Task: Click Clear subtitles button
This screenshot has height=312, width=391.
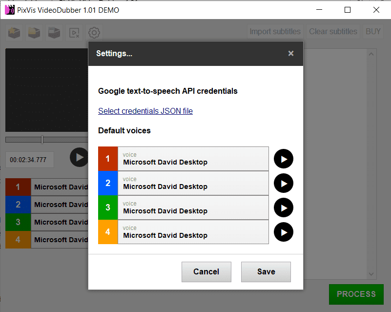Action: pyautogui.click(x=333, y=32)
